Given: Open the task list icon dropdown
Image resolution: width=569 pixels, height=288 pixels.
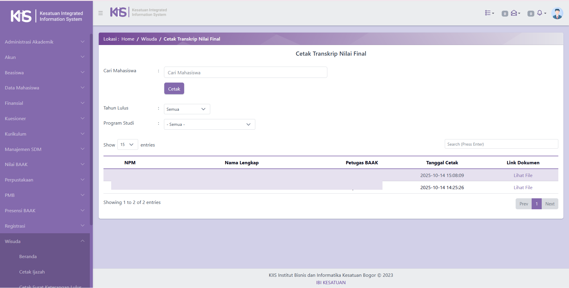Looking at the screenshot, I should click(489, 13).
